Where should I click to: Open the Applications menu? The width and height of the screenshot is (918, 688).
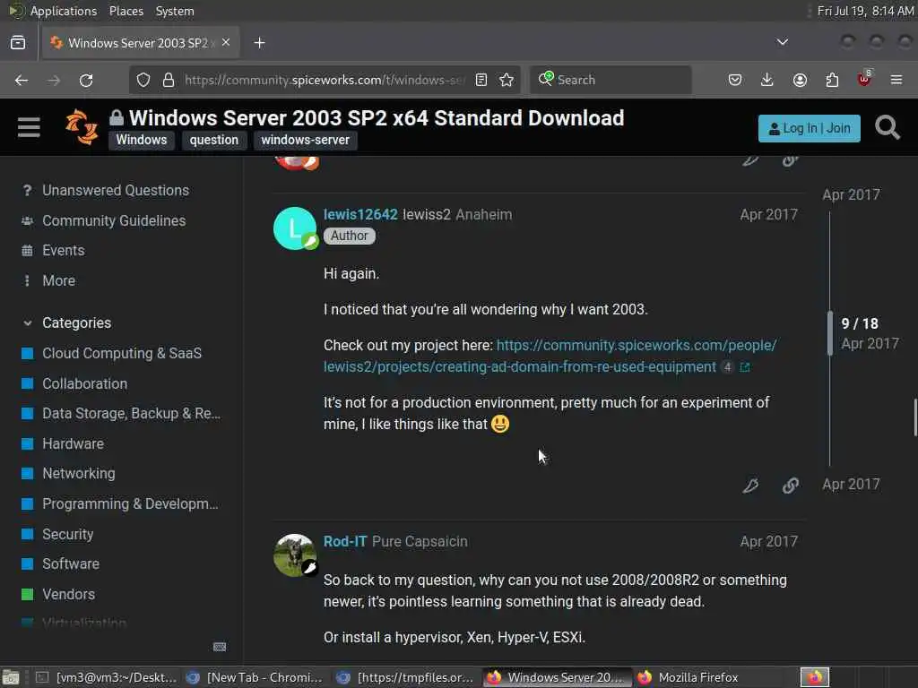pos(64,11)
